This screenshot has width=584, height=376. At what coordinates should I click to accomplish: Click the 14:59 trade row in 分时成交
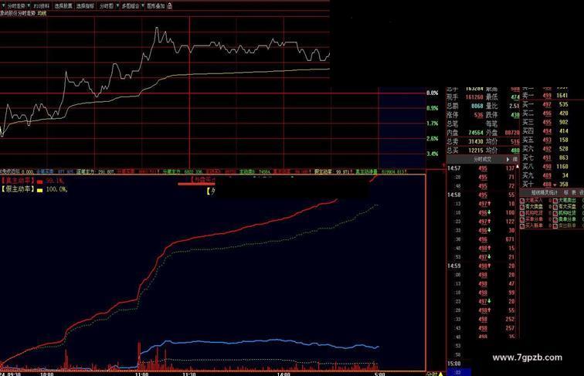click(x=481, y=266)
